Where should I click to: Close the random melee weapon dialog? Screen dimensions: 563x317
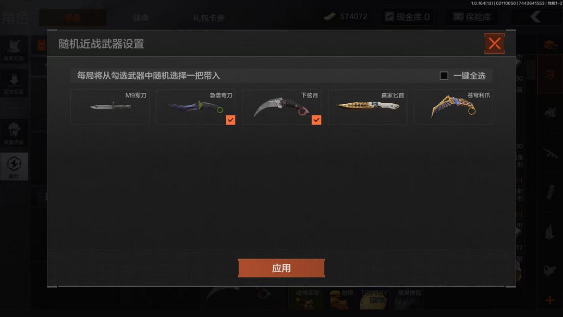pyautogui.click(x=494, y=43)
